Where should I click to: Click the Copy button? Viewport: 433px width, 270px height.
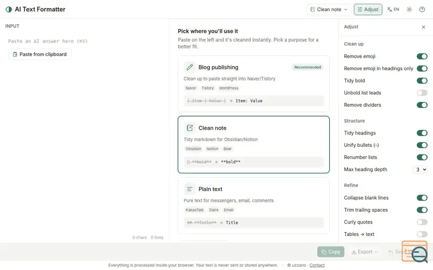[x=331, y=252]
